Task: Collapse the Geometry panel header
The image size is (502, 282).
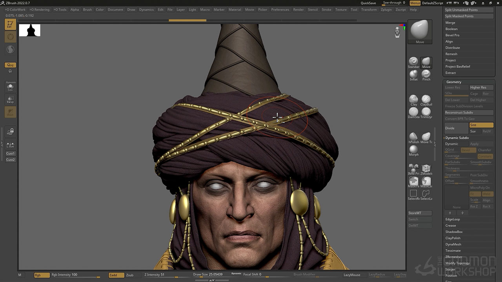Action: [454, 82]
